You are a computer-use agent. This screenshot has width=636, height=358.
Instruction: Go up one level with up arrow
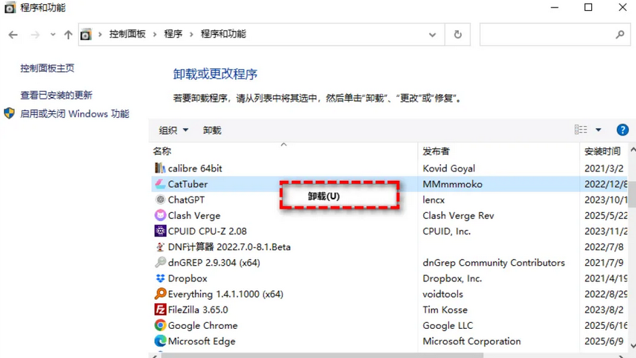click(68, 35)
